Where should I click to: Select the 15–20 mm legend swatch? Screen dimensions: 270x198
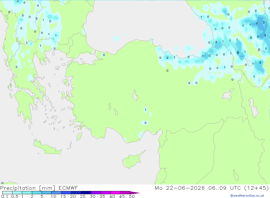point(66,193)
